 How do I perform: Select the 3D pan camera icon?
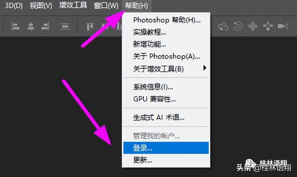point(253,27)
